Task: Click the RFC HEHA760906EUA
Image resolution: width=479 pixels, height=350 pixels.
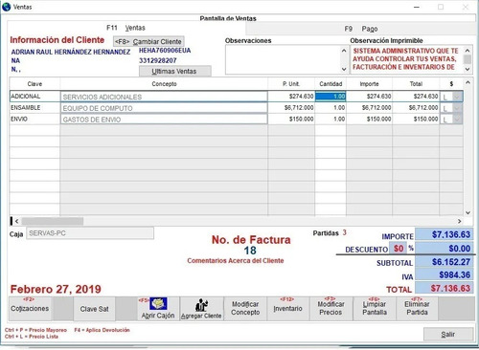Action: 165,51
